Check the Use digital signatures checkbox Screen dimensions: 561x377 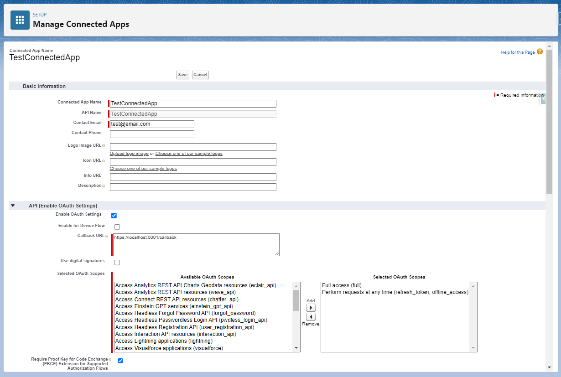[x=117, y=263]
